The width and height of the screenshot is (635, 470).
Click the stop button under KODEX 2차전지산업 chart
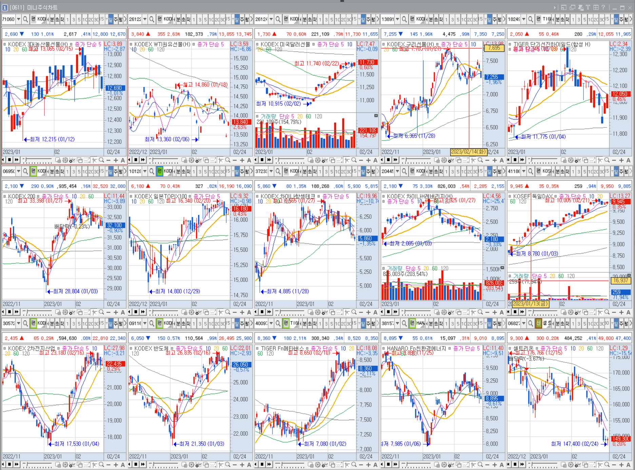[x=9, y=464]
